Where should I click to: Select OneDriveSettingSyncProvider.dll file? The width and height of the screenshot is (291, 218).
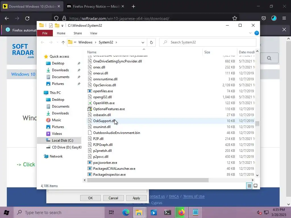(117, 61)
